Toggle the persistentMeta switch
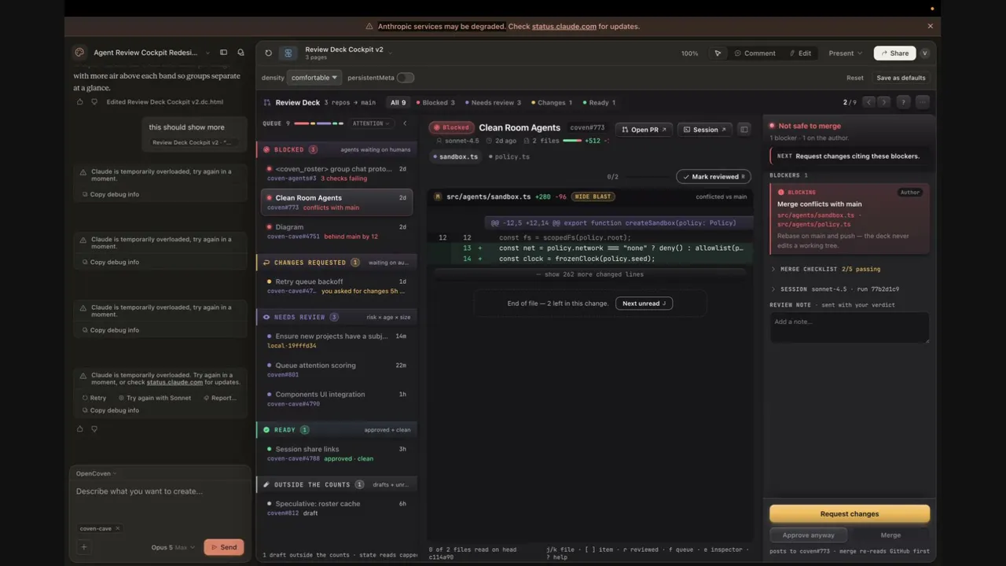 point(406,78)
